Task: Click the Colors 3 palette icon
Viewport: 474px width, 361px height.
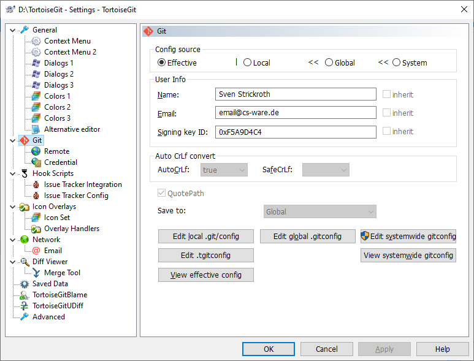Action: tap(36, 118)
